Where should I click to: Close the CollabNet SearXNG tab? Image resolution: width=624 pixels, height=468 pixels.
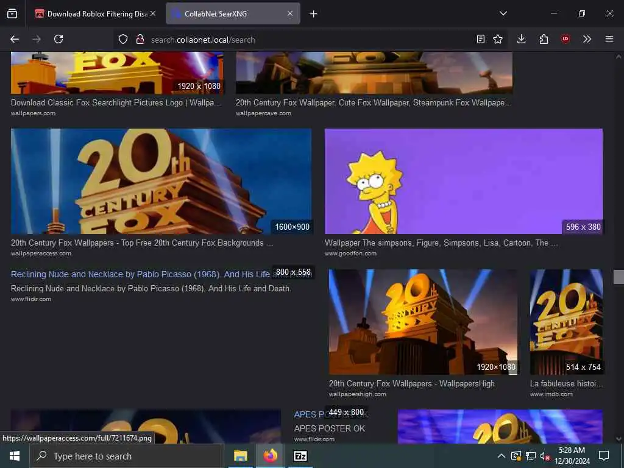(290, 13)
